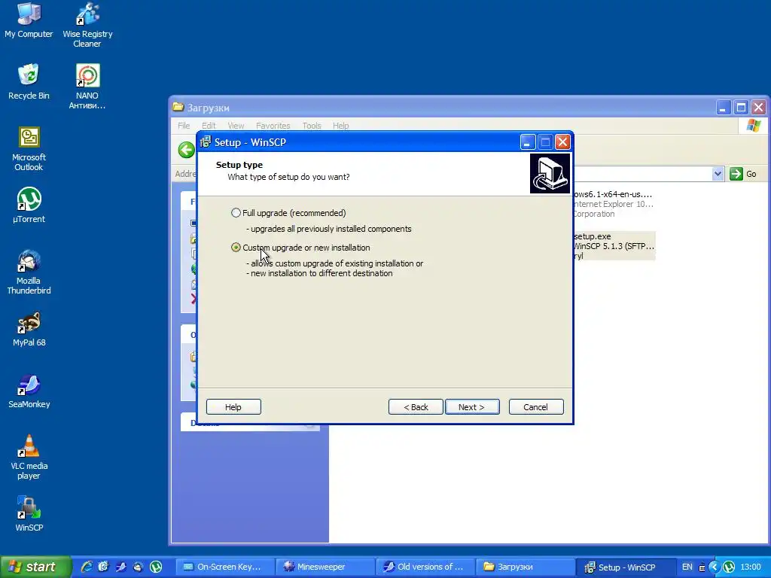This screenshot has width=771, height=578.
Task: Close the Загрузки window
Action: tap(759, 107)
